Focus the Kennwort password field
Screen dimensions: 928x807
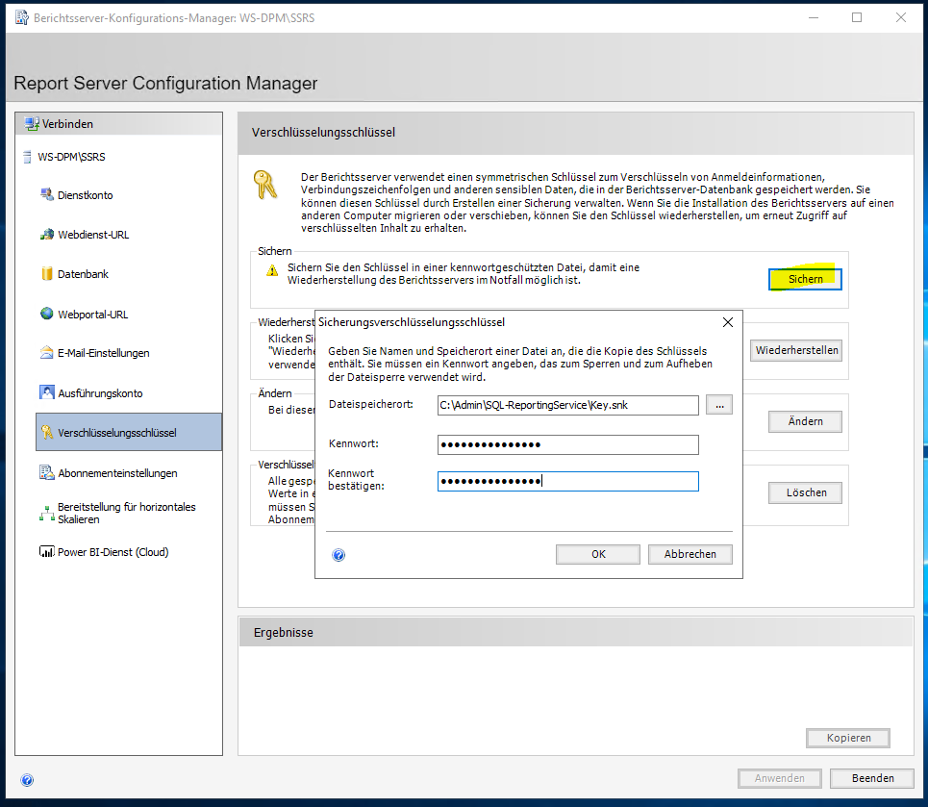568,444
